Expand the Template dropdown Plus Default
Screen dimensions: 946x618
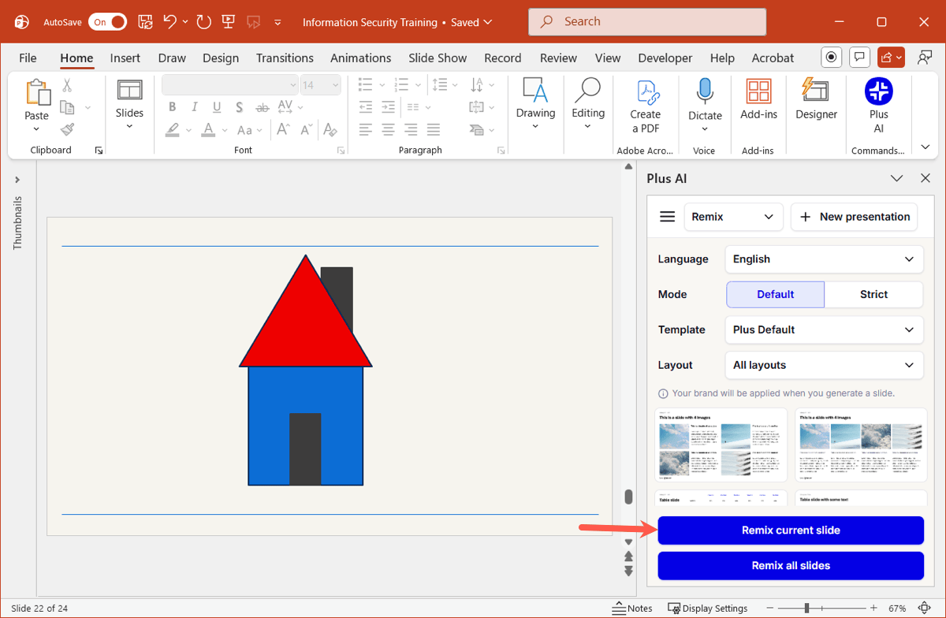click(824, 329)
